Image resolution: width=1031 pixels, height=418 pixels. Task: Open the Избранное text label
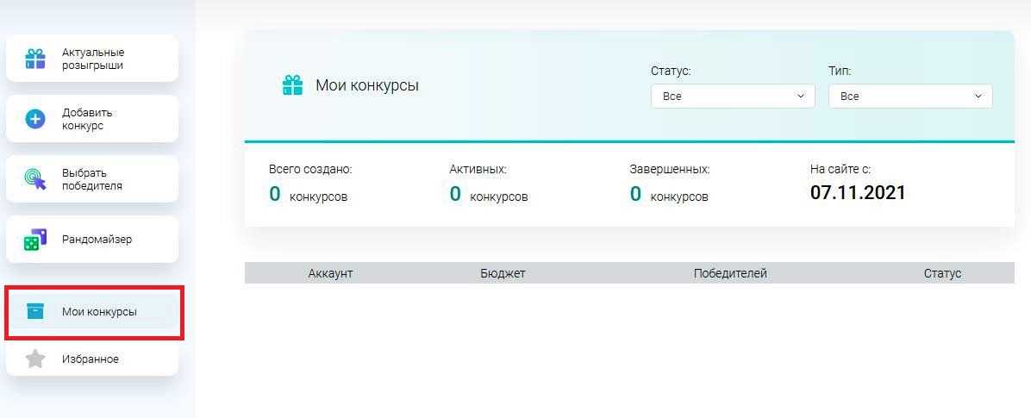pos(91,359)
